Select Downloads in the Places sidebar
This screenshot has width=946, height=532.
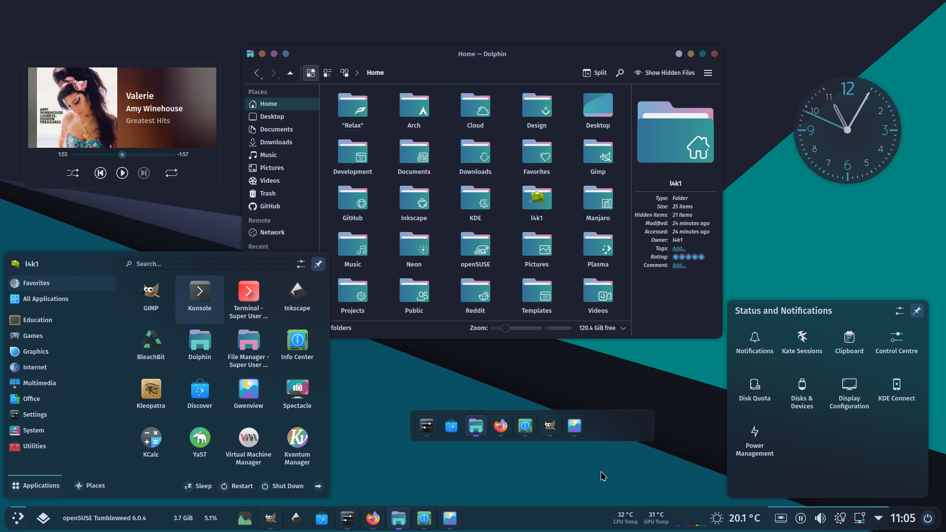pyautogui.click(x=282, y=142)
